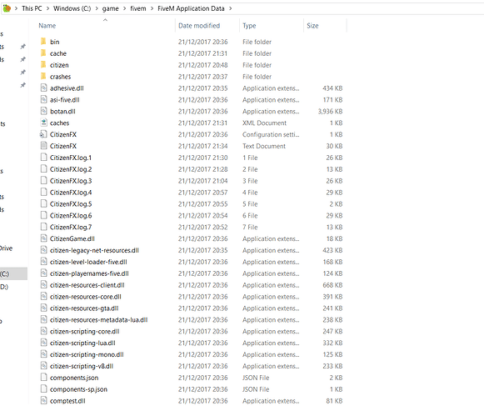Navigate to Windows (C:) in breadcrumb

click(72, 8)
